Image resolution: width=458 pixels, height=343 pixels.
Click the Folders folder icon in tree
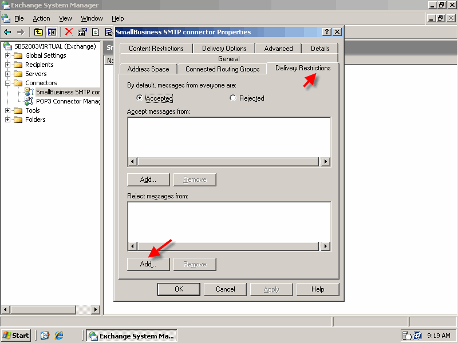click(18, 119)
